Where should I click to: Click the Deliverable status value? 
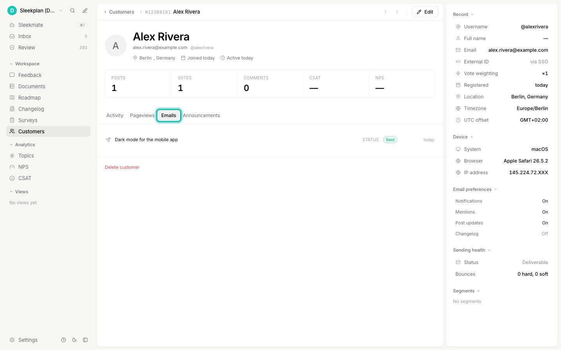(x=535, y=262)
